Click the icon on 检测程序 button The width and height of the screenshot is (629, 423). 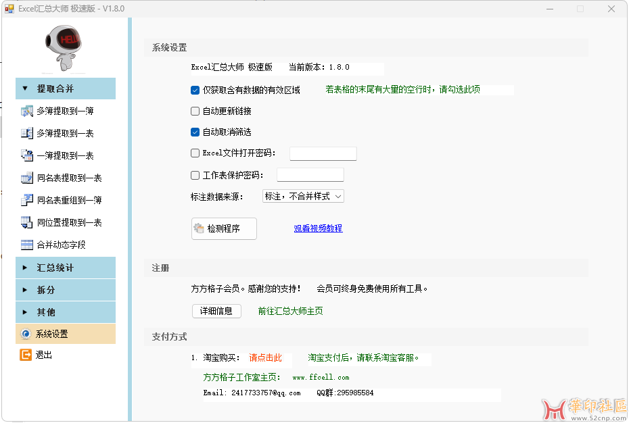coord(199,228)
